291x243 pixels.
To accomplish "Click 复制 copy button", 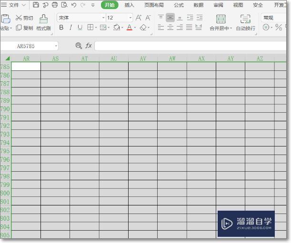I will (x=24, y=28).
